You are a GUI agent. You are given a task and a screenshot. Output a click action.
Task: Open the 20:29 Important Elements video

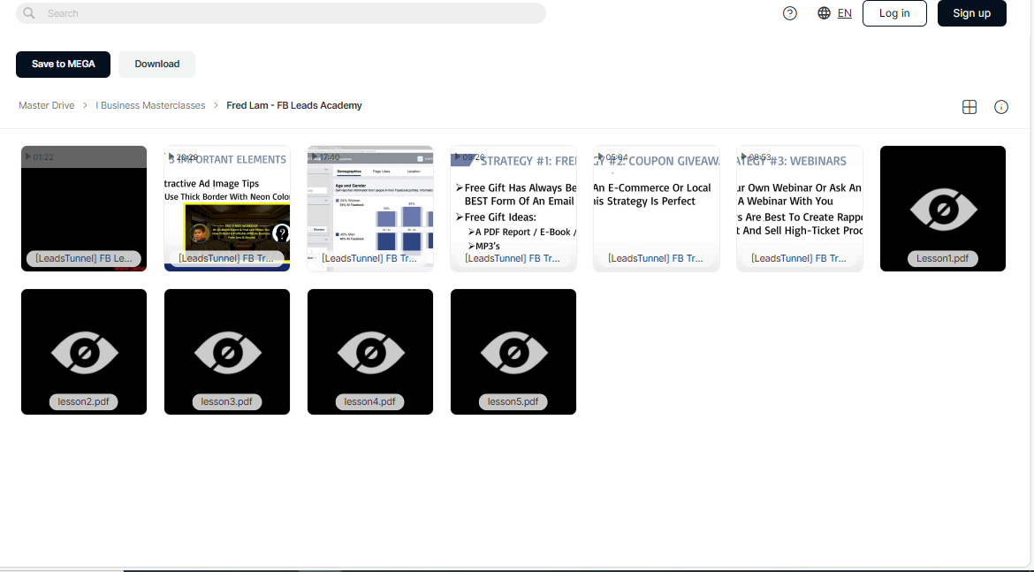click(x=227, y=209)
